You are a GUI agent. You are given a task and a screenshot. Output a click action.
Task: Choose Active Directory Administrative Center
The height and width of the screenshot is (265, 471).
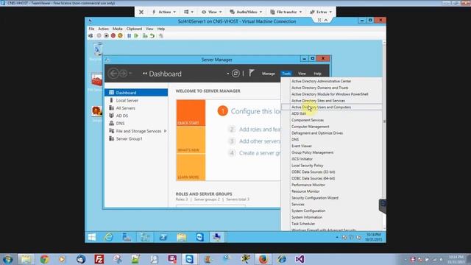(x=321, y=81)
